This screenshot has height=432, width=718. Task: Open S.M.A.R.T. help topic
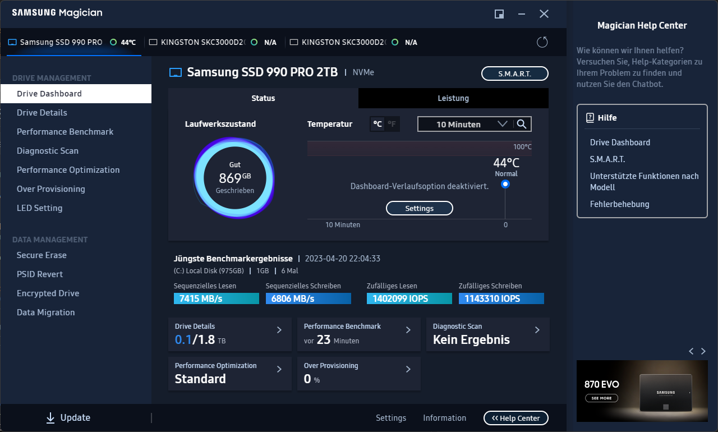[x=607, y=159]
